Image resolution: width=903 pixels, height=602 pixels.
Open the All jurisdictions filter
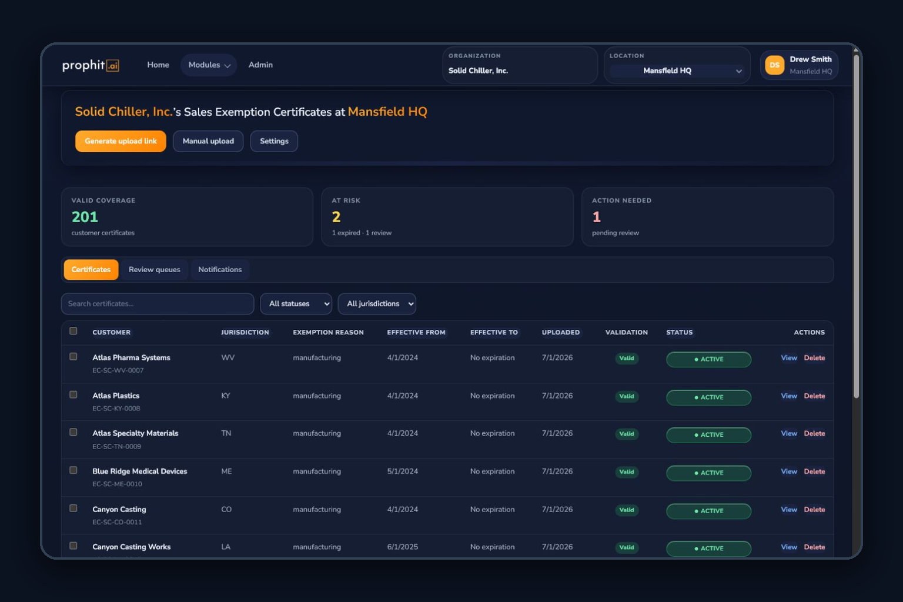pyautogui.click(x=377, y=304)
